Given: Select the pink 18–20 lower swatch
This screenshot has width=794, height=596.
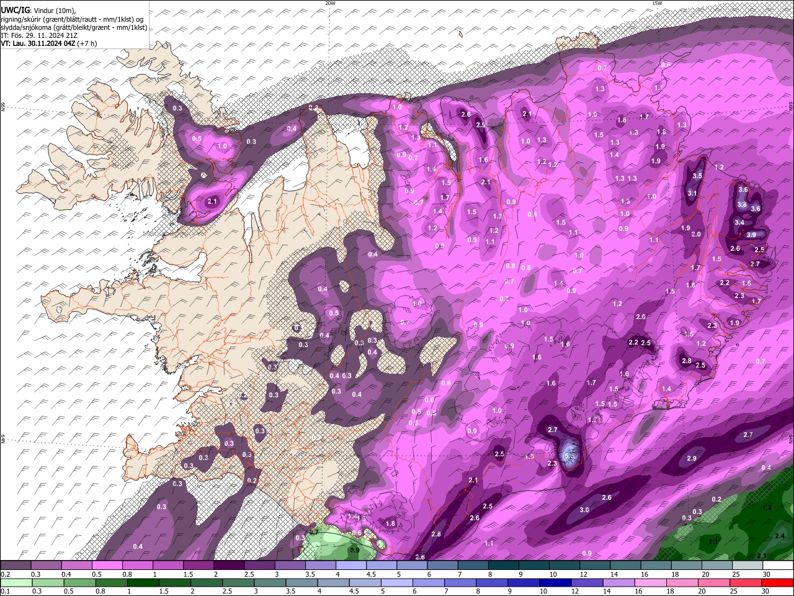Looking at the screenshot, I should 682,582.
